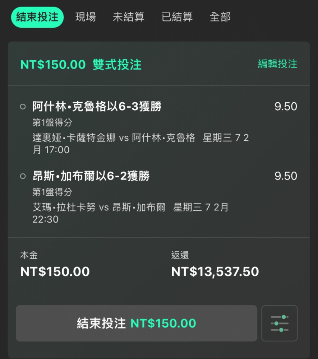Click the 返還 NT$13,537.50 amount
Screen dimensions: 318x359
pyautogui.click(x=215, y=272)
